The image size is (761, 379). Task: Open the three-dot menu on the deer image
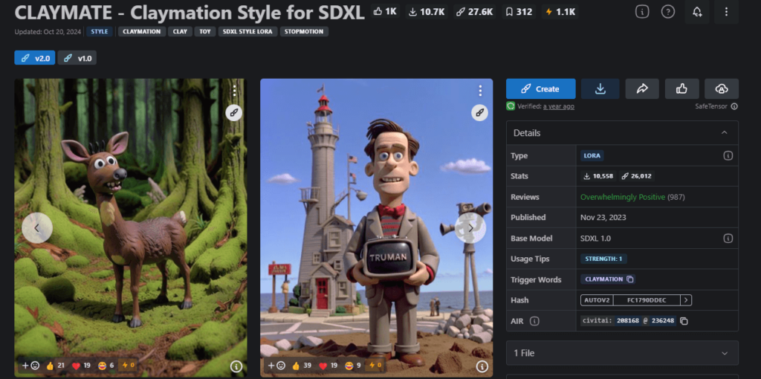(x=234, y=90)
